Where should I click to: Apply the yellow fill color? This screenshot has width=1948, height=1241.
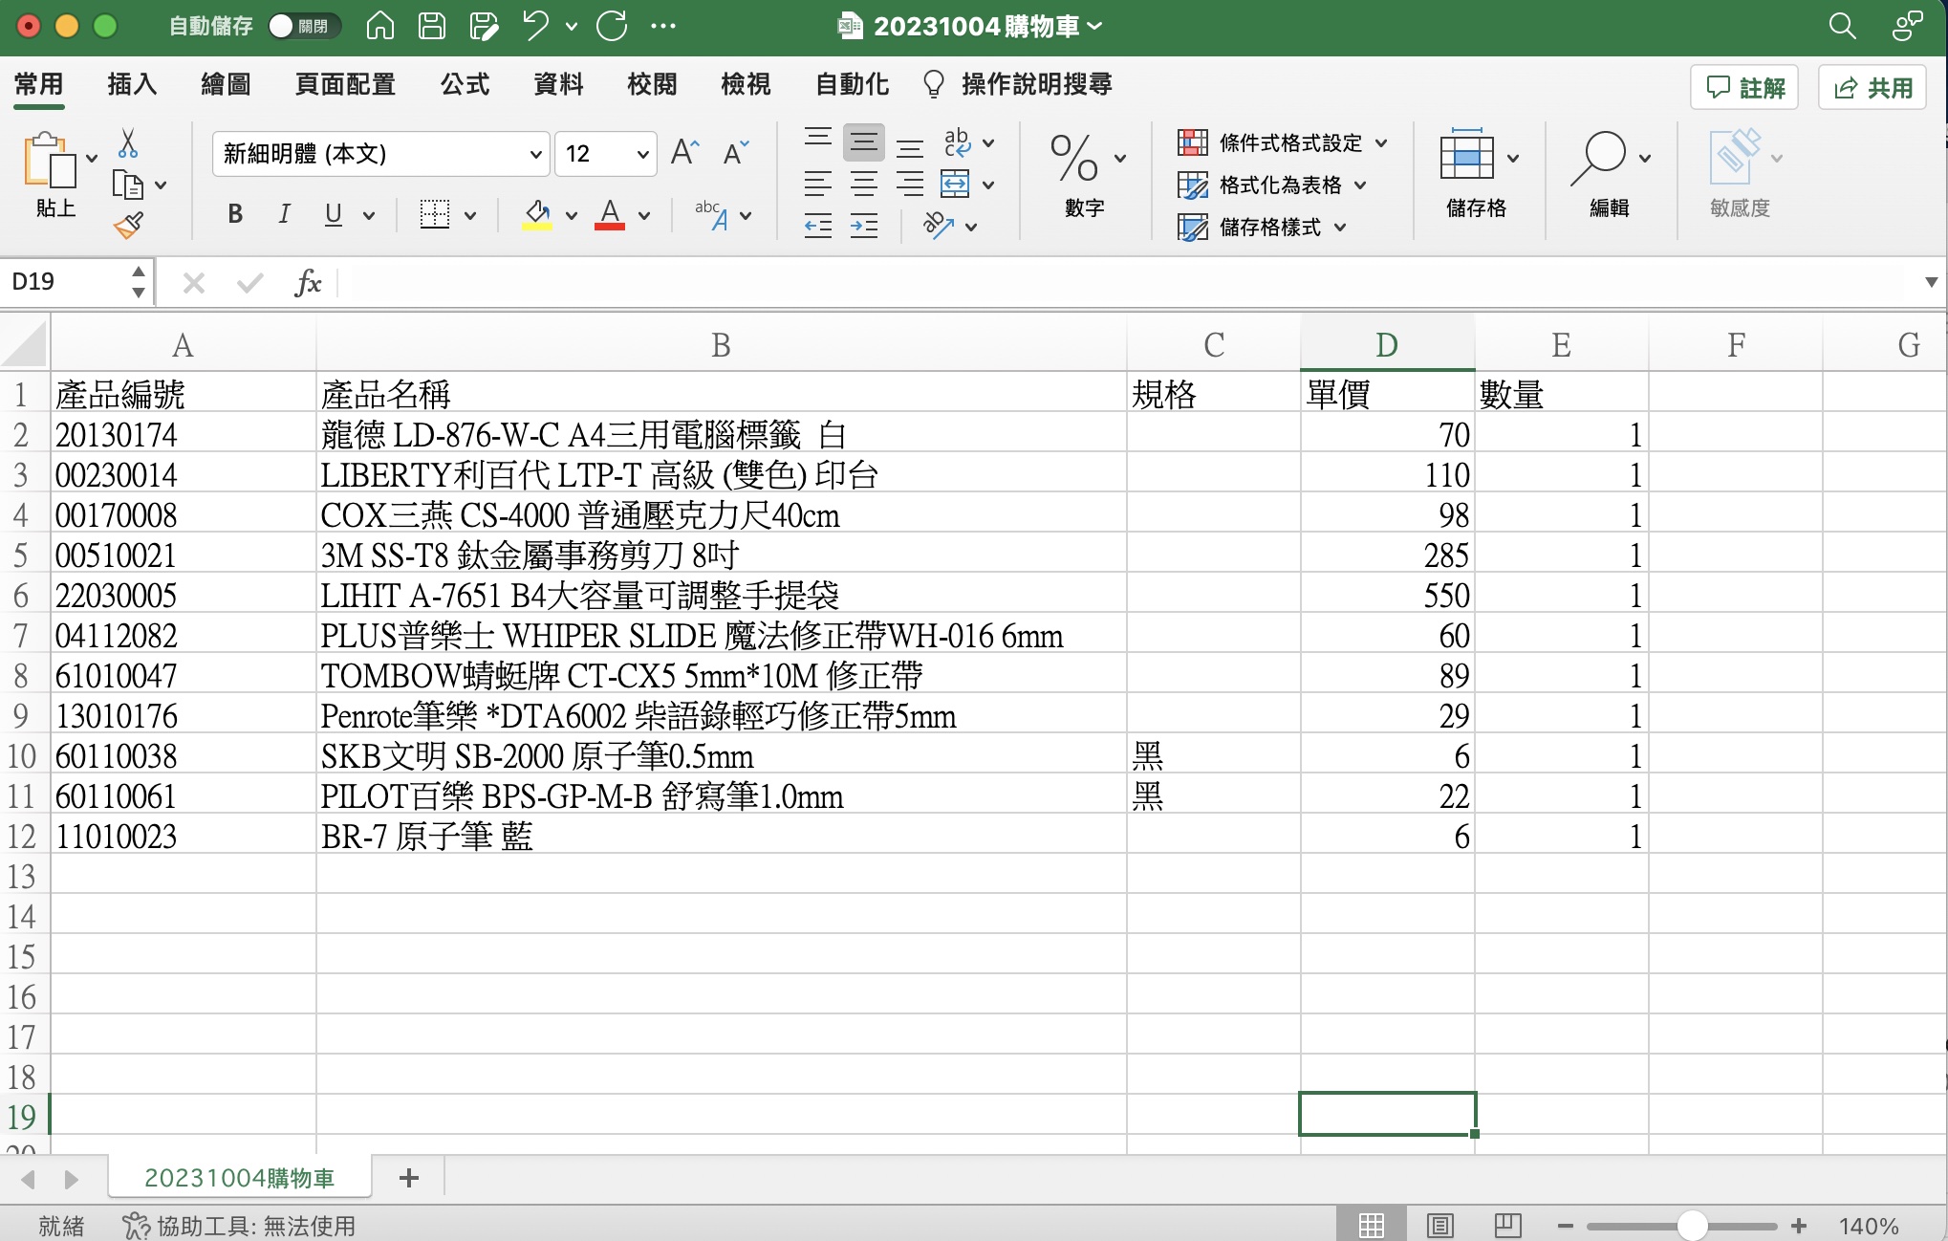pos(537,214)
